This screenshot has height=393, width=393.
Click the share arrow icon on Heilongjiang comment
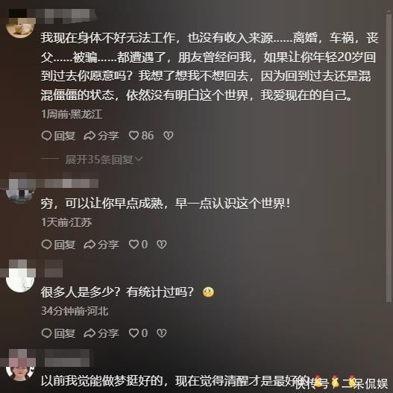89,136
